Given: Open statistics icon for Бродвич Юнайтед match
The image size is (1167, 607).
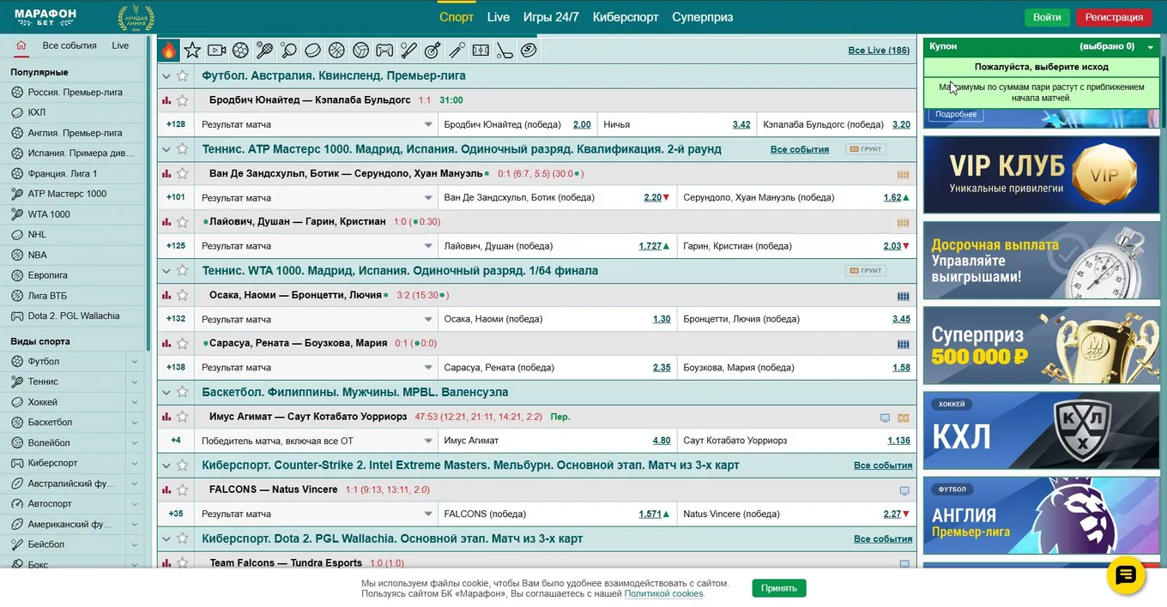Looking at the screenshot, I should click(x=166, y=100).
